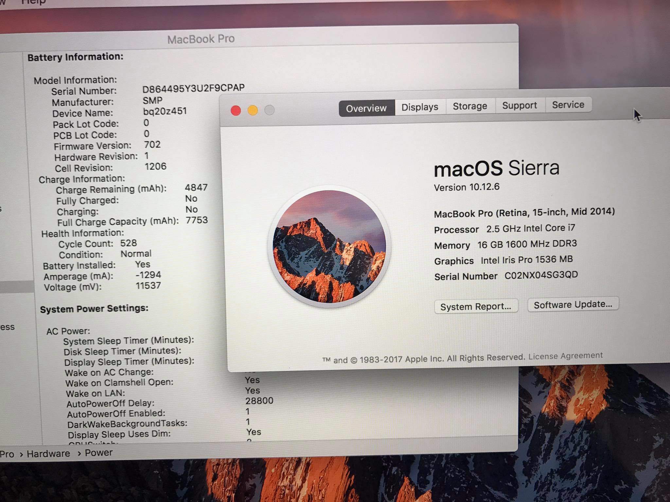Viewport: 670px width, 502px height.
Task: Click the Memory 16 GB 1600 MHz DDR3 text
Action: coord(505,244)
